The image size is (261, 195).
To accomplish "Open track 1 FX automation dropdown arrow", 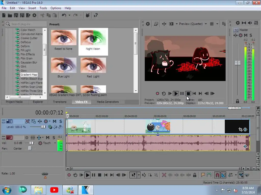I will click(x=50, y=121).
